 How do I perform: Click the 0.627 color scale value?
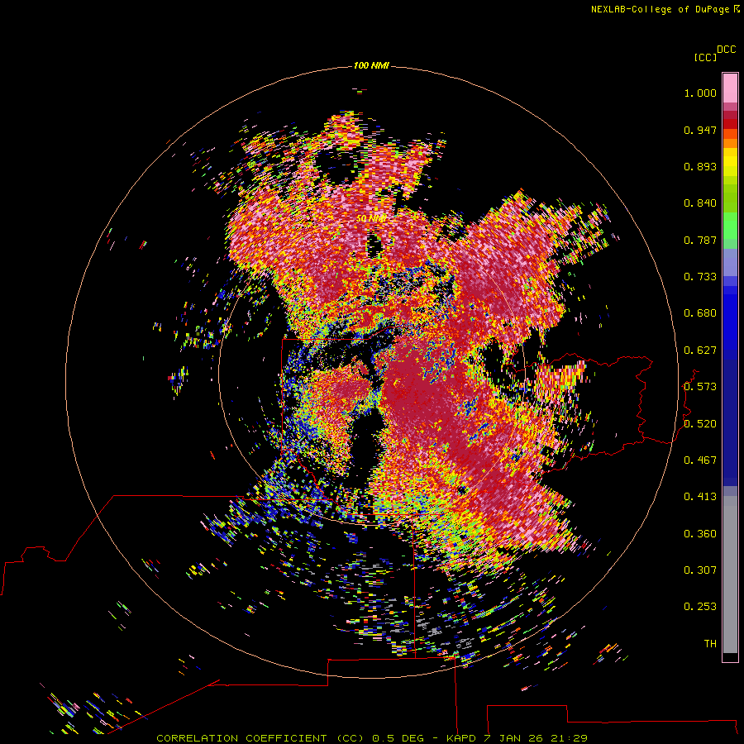pyautogui.click(x=700, y=351)
